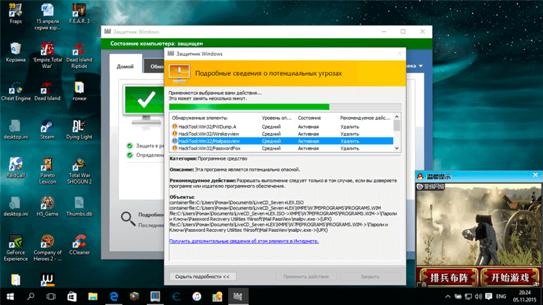
Task: Open the volume icon in system tray
Action: click(x=479, y=296)
